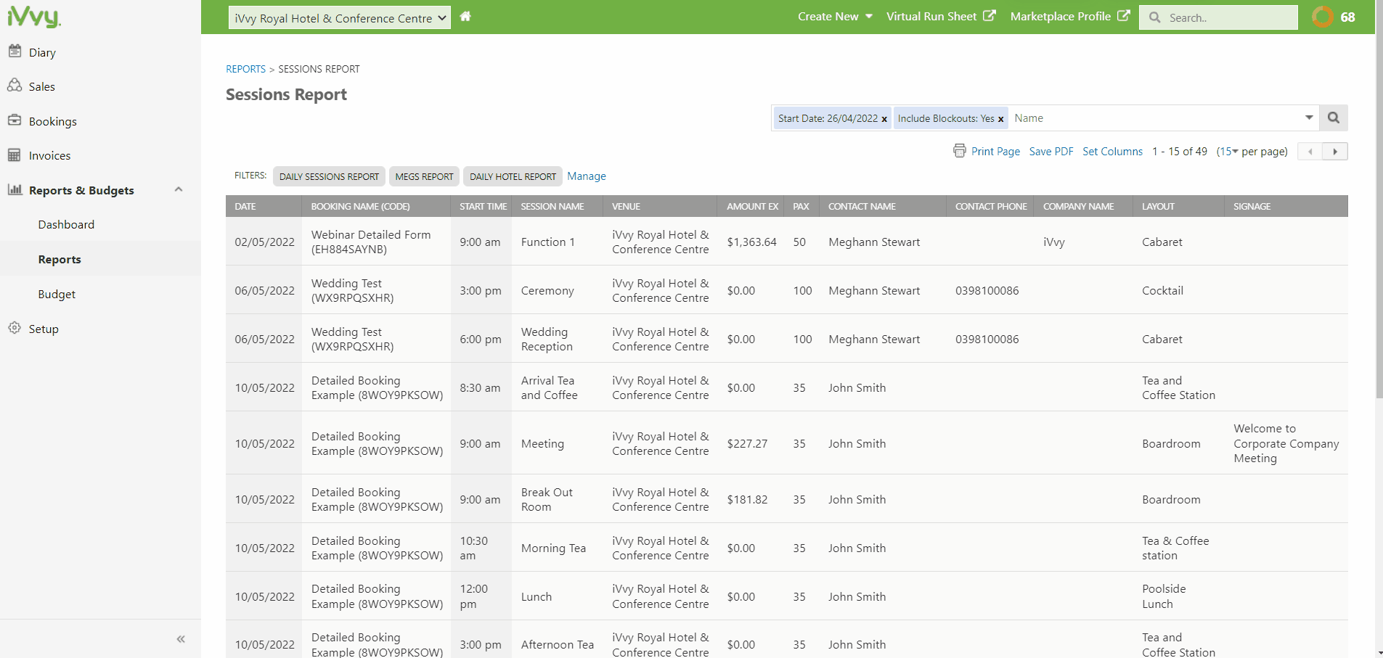Screen dimensions: 1383x658
Task: Apply the Daily Hotel Report filter
Action: (x=513, y=176)
